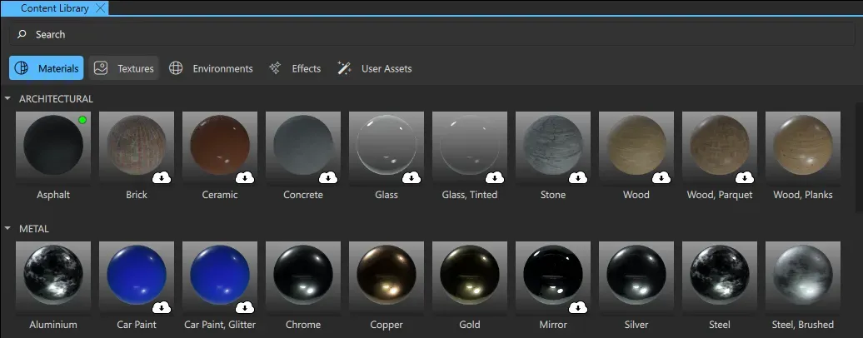Download Glass, Tinted via cloud icon
This screenshot has height=338, width=863.
[494, 177]
